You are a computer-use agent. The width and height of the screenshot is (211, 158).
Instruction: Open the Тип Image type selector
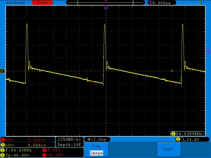click(96, 150)
